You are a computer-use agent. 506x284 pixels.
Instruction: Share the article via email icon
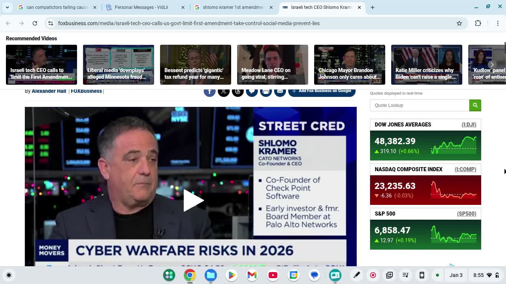click(280, 91)
